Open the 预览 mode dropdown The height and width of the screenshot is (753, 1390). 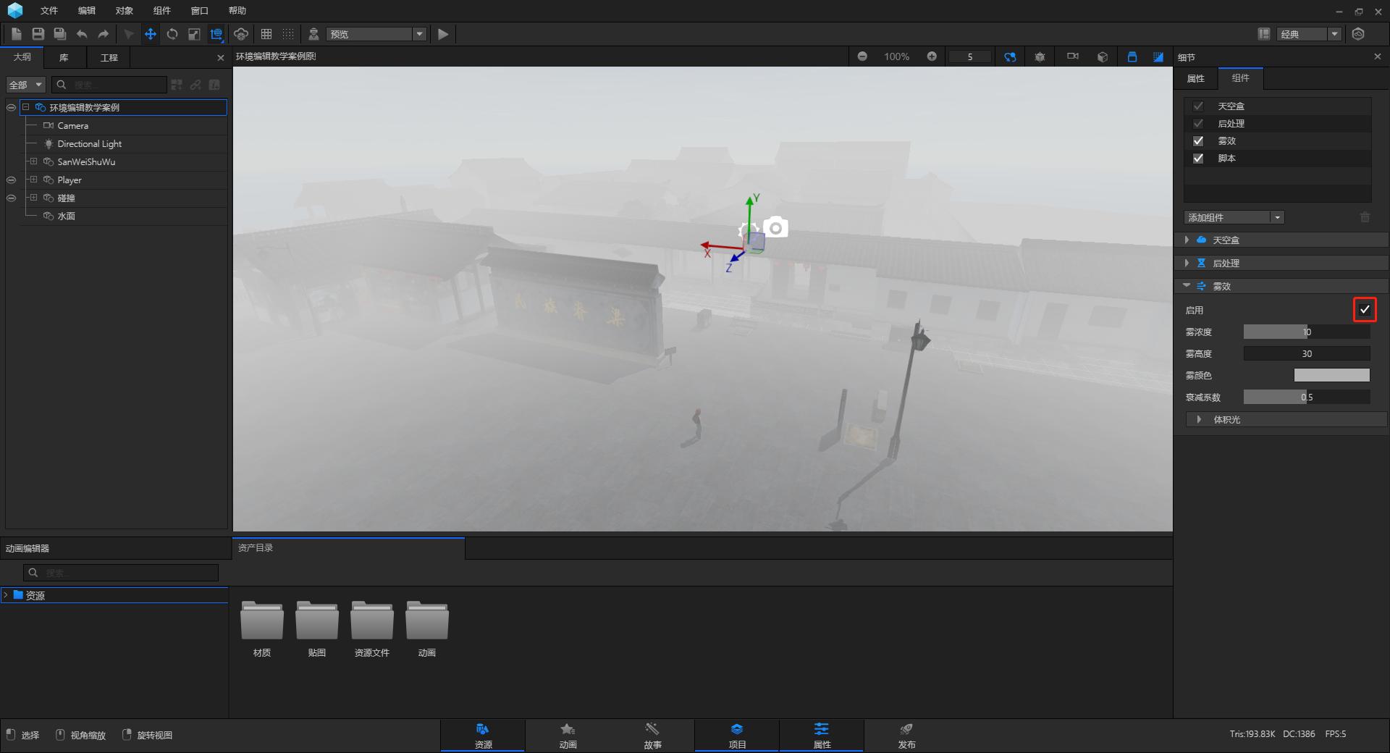click(376, 34)
